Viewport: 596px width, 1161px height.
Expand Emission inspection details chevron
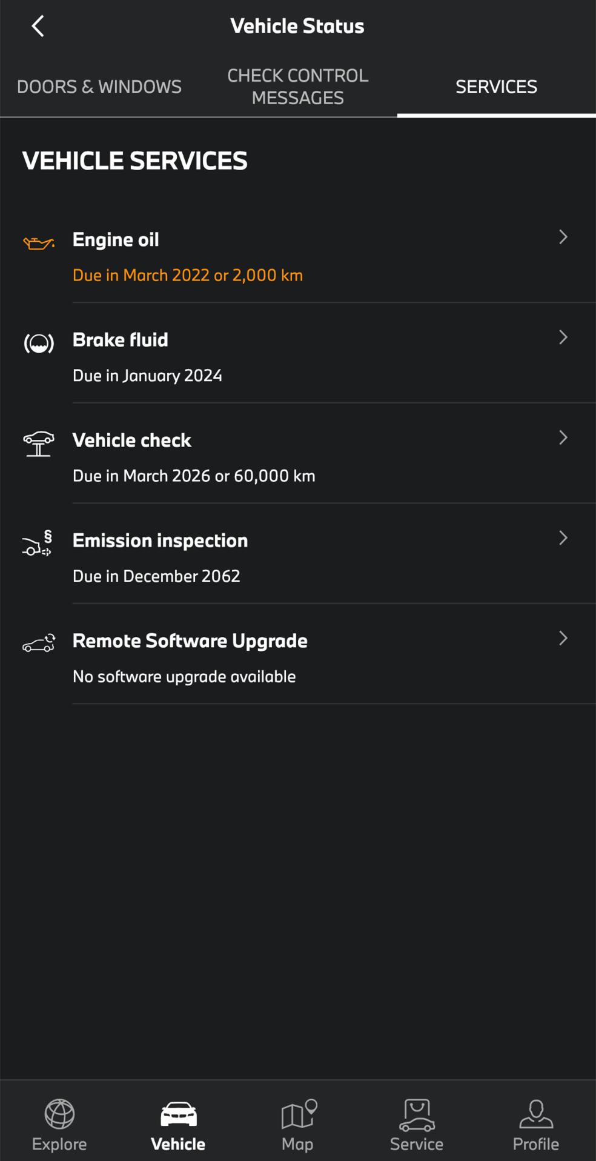(563, 538)
